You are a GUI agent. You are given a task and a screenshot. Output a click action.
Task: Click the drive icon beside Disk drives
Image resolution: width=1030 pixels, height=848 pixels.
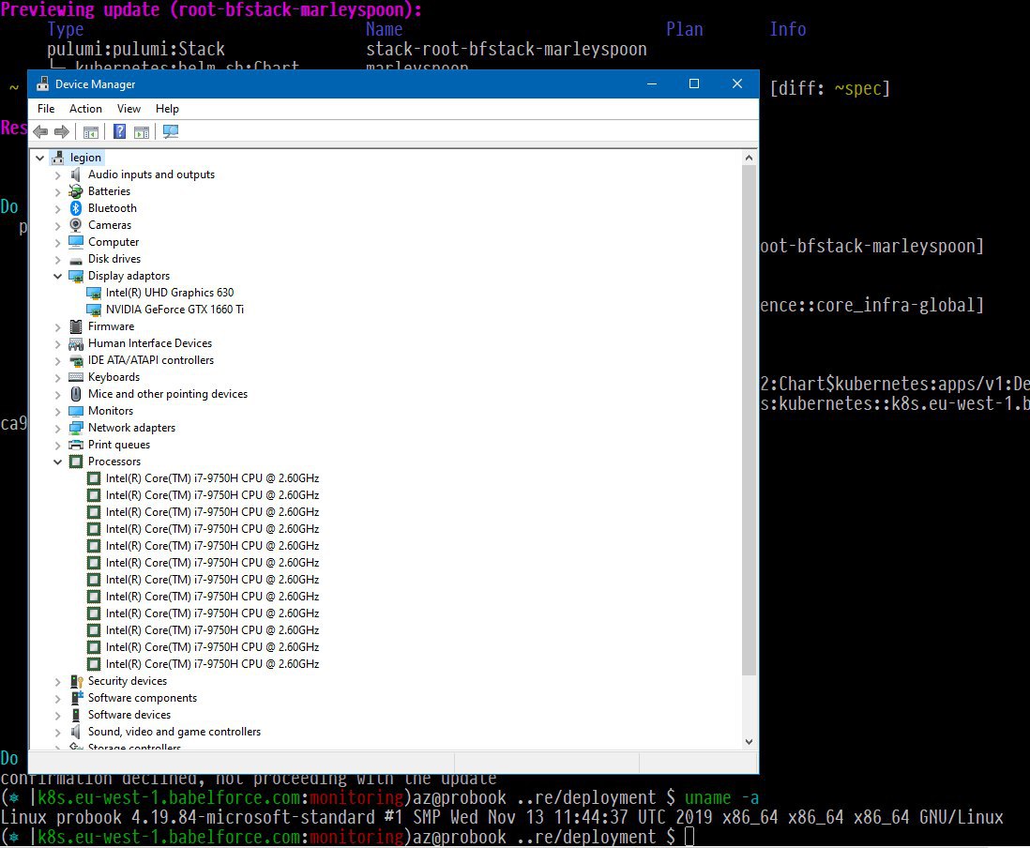point(76,259)
